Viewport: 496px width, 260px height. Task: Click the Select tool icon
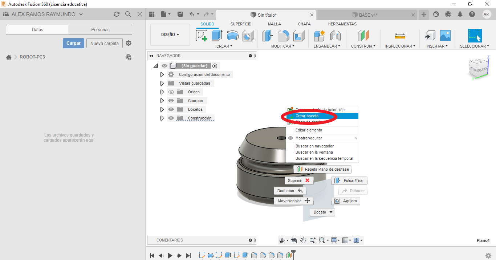(x=475, y=36)
